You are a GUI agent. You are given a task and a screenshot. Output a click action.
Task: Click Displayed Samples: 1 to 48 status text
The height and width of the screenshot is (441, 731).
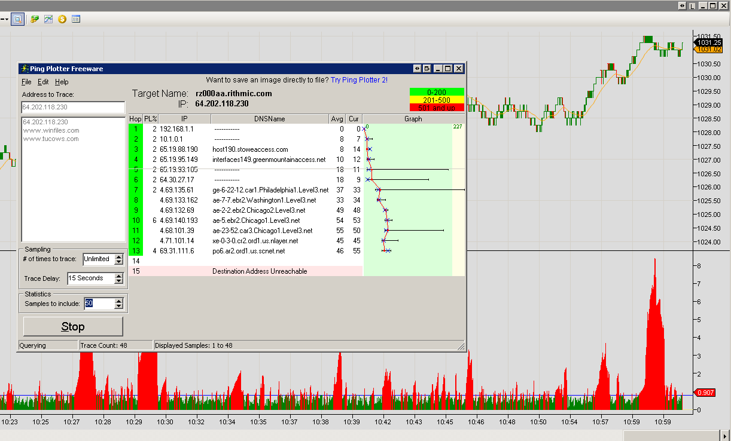tap(193, 345)
